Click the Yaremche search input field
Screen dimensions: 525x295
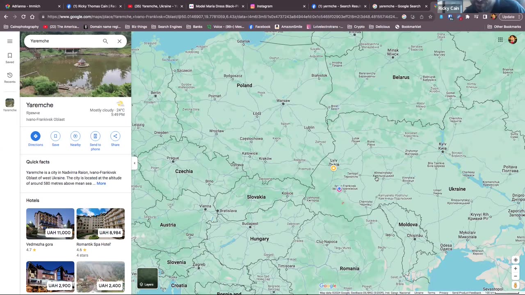click(64, 41)
